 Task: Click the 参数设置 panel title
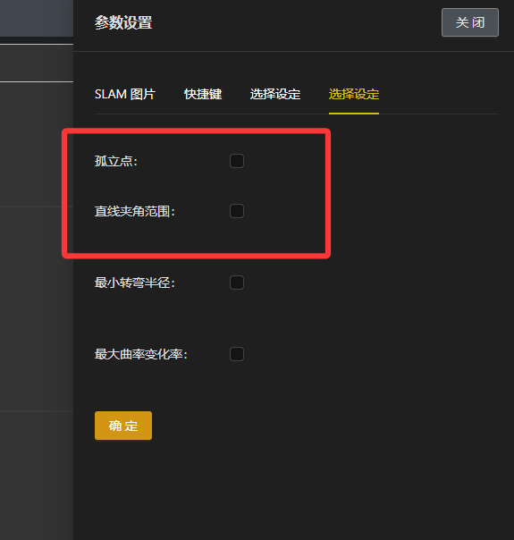point(123,22)
